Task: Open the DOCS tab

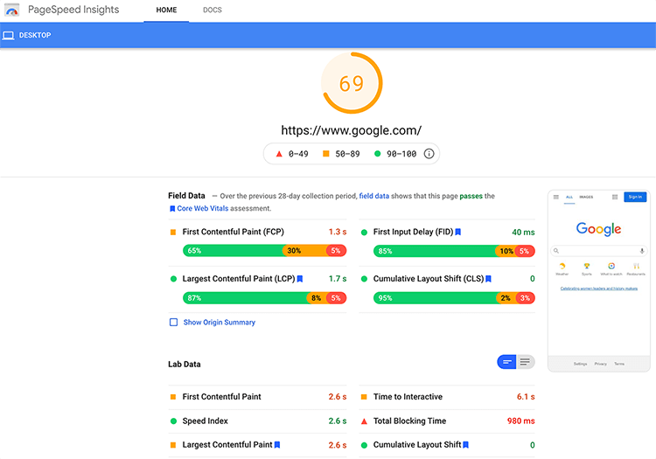Action: [213, 10]
